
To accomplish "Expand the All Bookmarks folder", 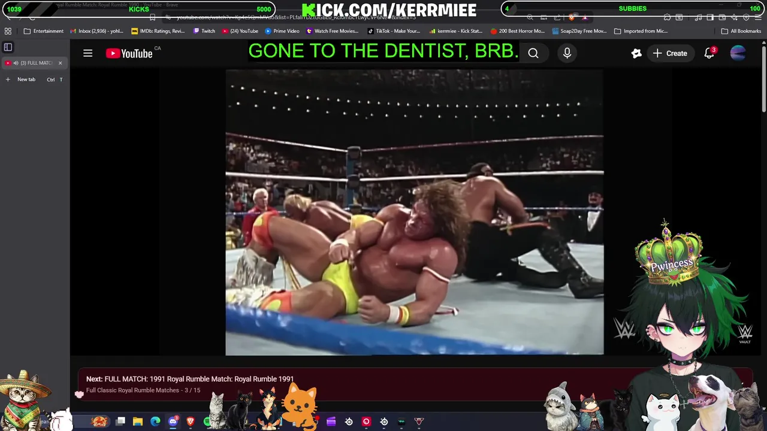I will [741, 31].
